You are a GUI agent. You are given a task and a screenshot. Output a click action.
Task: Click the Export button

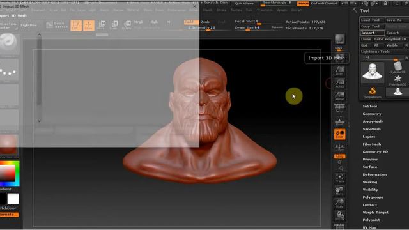397,33
